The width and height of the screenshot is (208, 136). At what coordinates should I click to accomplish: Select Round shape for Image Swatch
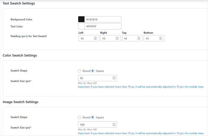coord(79,117)
